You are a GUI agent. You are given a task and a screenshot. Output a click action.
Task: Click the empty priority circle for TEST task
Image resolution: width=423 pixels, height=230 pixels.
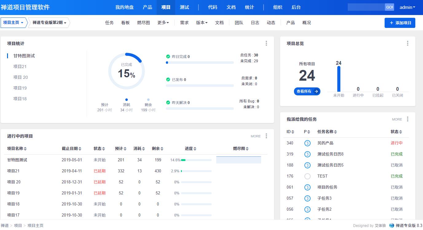(x=307, y=176)
